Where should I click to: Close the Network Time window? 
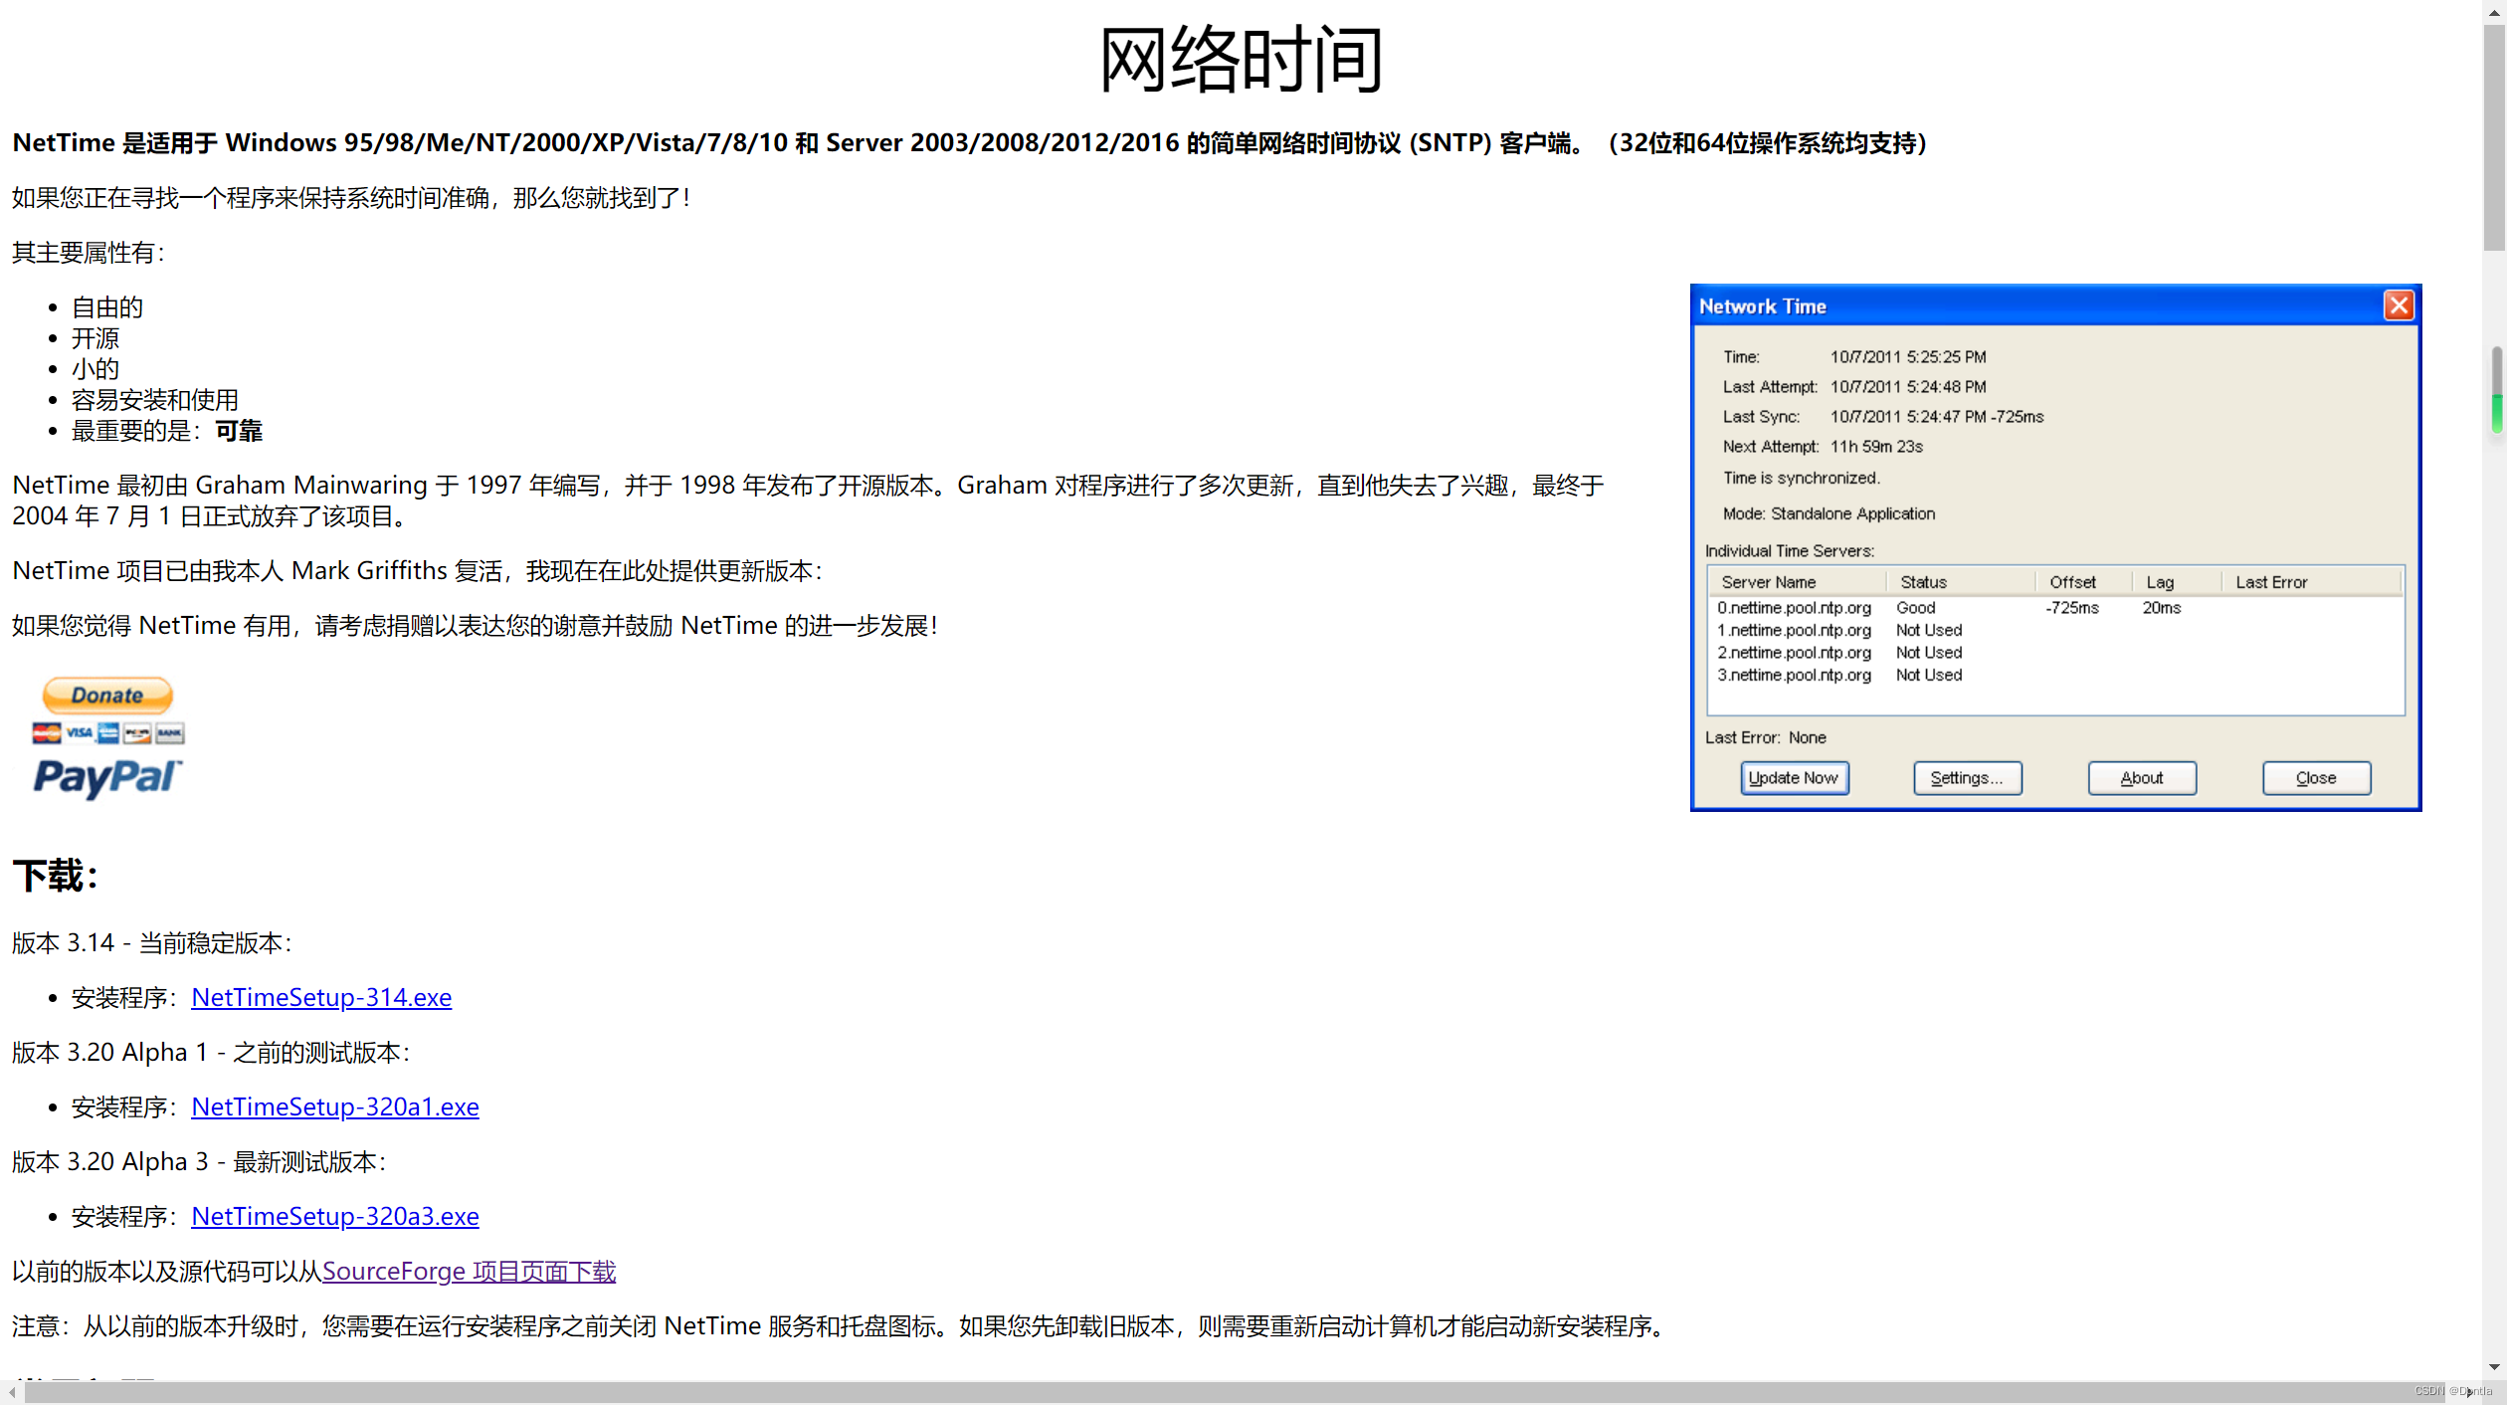2399,304
